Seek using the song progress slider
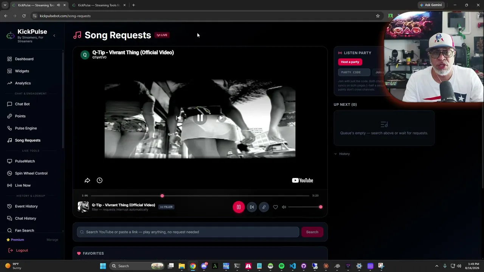Viewport: 484px width, 272px height. click(x=200, y=196)
